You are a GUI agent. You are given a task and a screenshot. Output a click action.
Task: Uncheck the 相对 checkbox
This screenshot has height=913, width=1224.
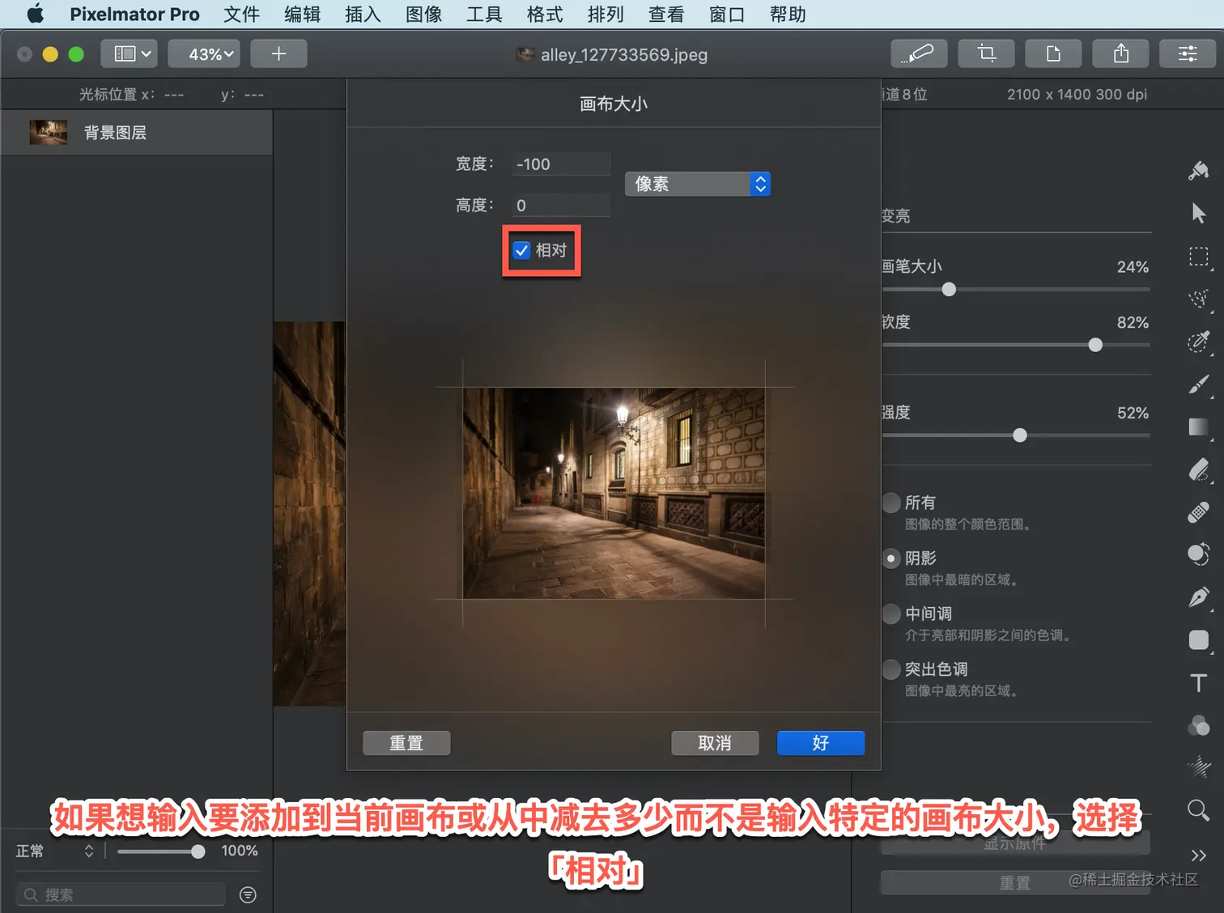[x=522, y=250]
